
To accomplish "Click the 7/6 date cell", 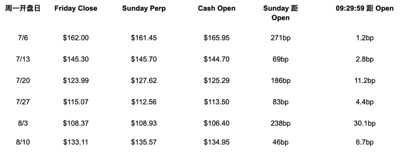I will (x=23, y=38).
